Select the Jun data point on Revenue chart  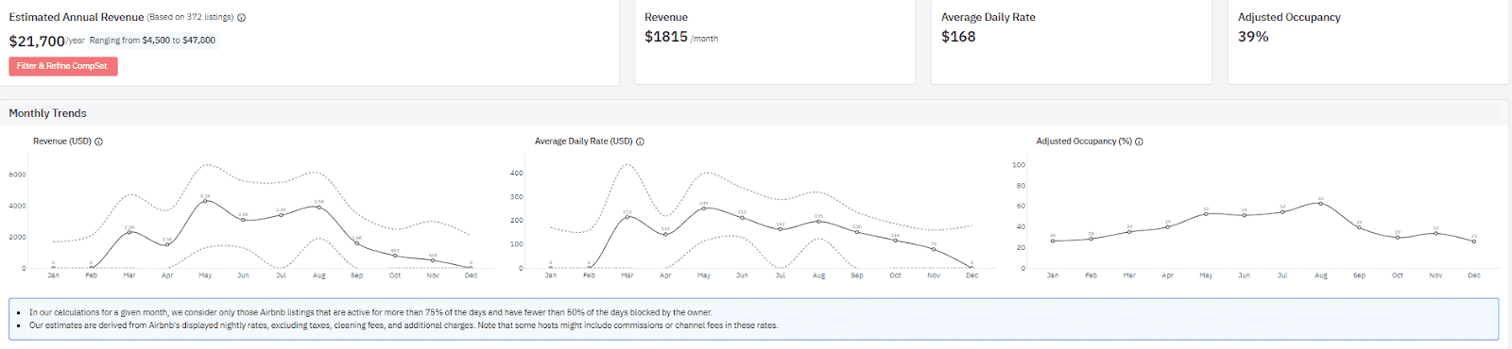click(x=243, y=220)
